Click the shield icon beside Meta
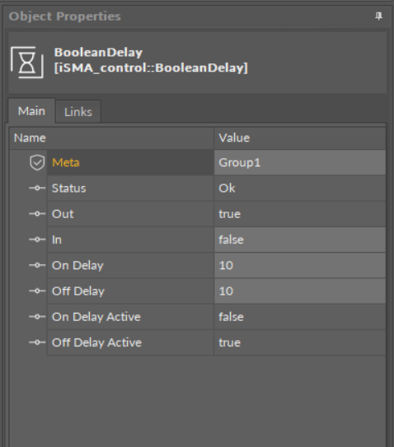This screenshot has width=394, height=447. [37, 162]
